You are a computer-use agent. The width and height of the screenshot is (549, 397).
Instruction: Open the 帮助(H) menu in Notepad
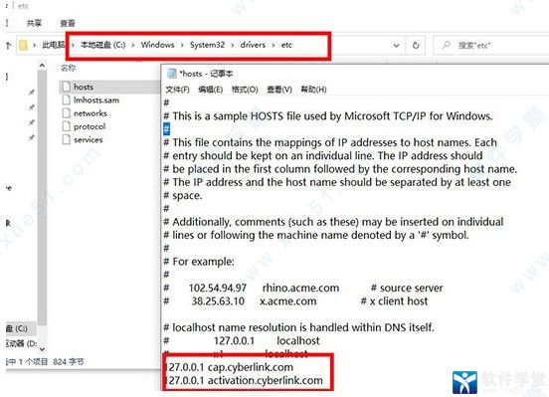coord(313,90)
